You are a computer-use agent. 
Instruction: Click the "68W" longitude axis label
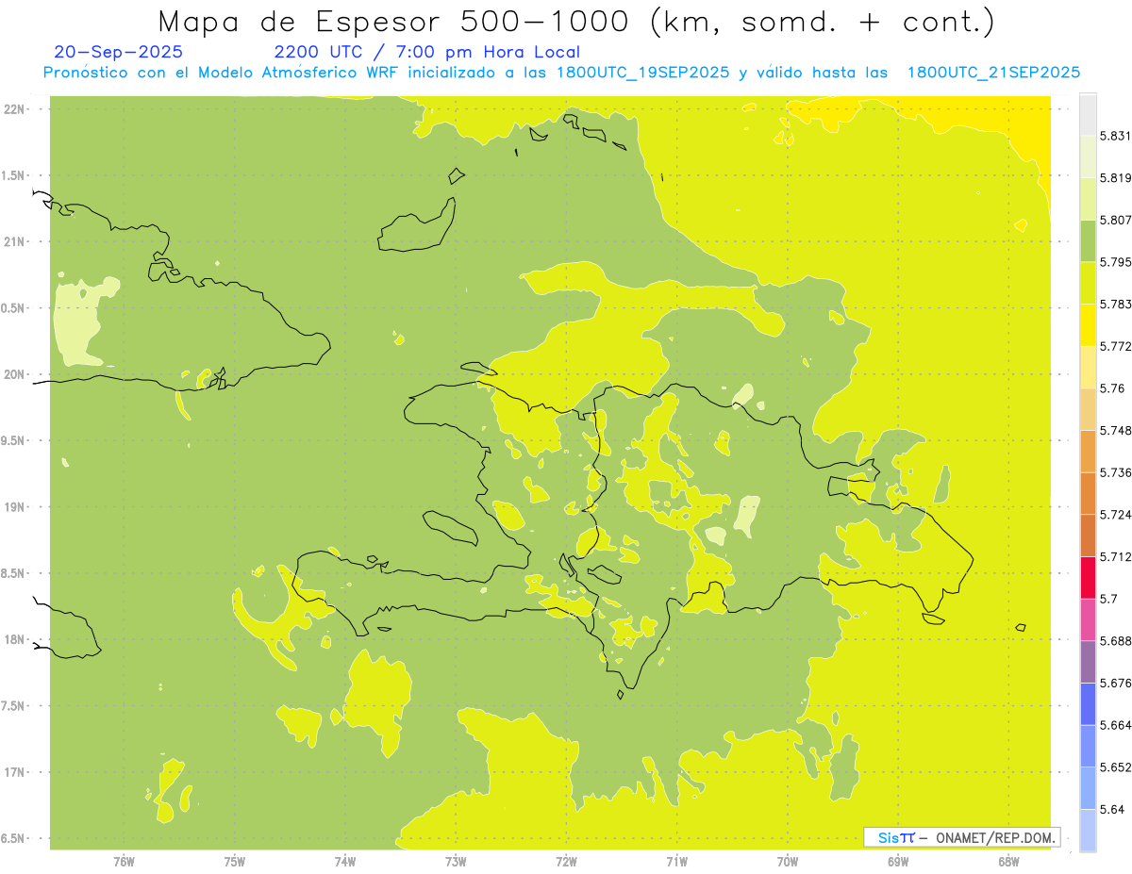click(x=1008, y=861)
